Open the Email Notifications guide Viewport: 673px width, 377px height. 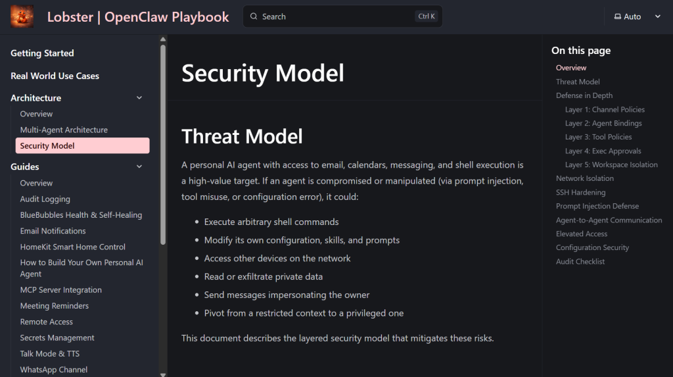[x=53, y=231]
